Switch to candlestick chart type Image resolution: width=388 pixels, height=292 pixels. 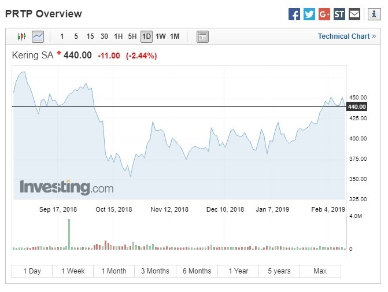coord(22,36)
